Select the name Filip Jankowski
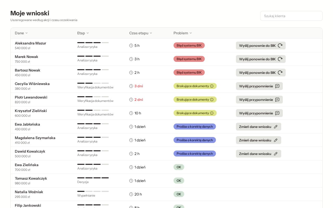Image resolution: width=333 pixels, height=208 pixels. click(x=28, y=205)
